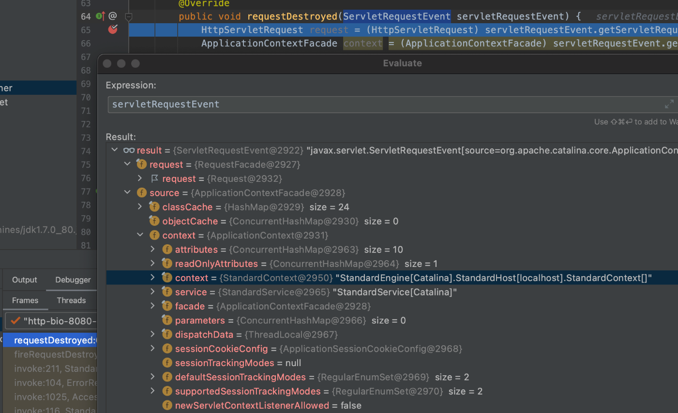Click the fold toggle on line 64
This screenshot has height=413, width=678.
coord(129,16)
